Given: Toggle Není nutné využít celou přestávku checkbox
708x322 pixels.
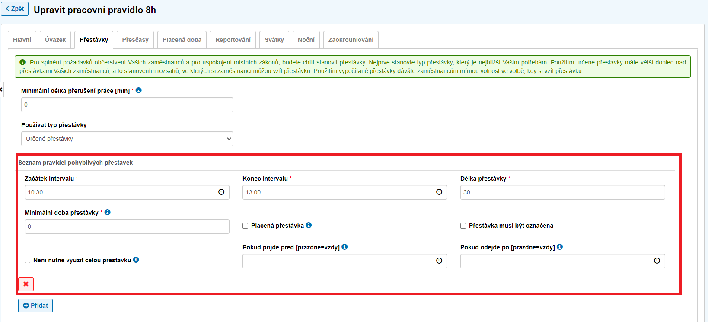Looking at the screenshot, I should click(28, 260).
